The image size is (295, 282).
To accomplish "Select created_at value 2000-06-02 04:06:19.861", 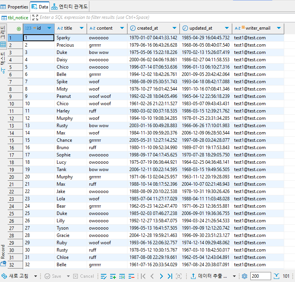I will click(x=153, y=60).
